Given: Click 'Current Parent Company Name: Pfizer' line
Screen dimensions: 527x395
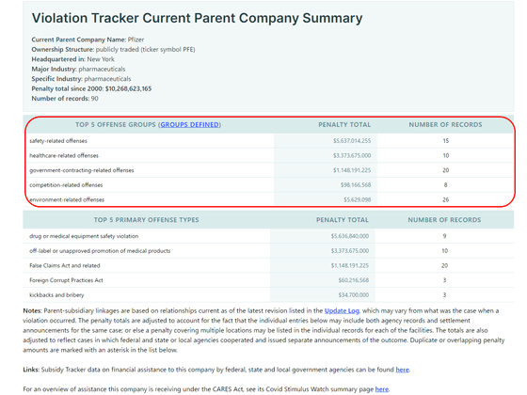Looking at the screenshot, I should pyautogui.click(x=88, y=39).
